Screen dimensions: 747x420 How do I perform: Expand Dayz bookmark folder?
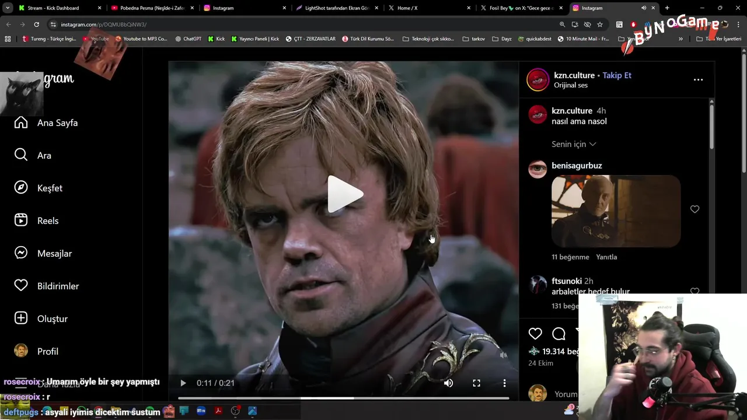502,38
